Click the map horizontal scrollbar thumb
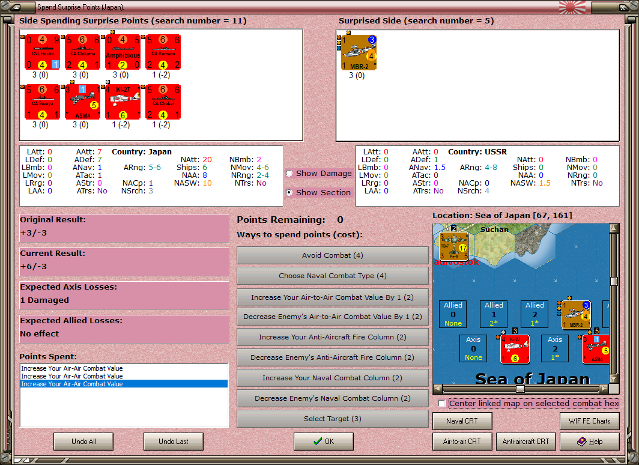The width and height of the screenshot is (639, 465). click(520, 388)
